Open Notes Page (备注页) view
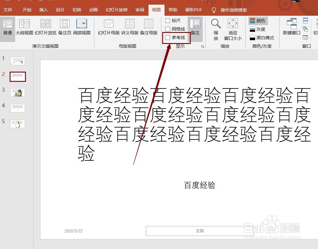The height and width of the screenshot is (249, 318). pyautogui.click(x=65, y=27)
